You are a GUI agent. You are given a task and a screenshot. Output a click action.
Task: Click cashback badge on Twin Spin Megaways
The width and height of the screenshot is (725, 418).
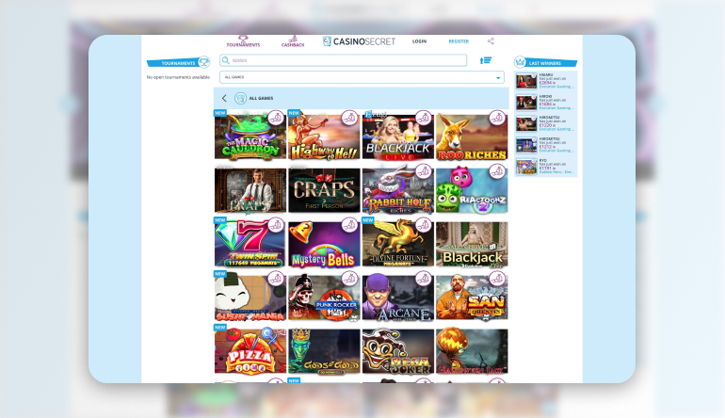tap(276, 225)
